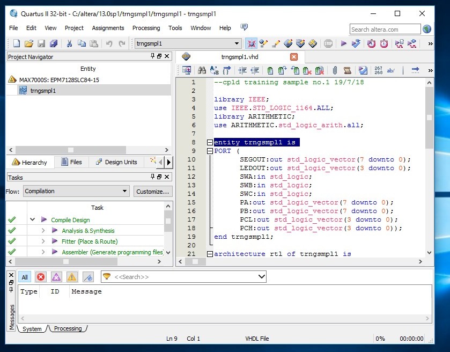Click the binoculars Find icon in the editor toolbar
Viewport: 450px width, 352px height.
(x=202, y=70)
